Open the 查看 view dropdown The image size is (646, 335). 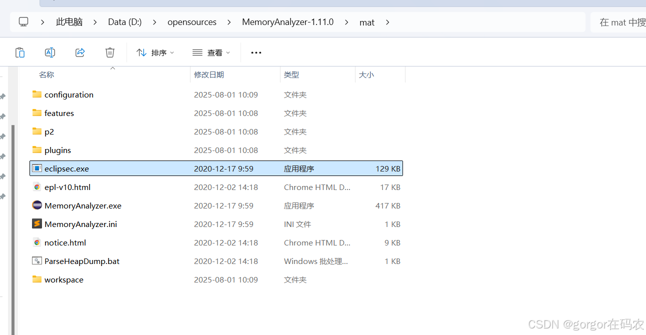[210, 52]
